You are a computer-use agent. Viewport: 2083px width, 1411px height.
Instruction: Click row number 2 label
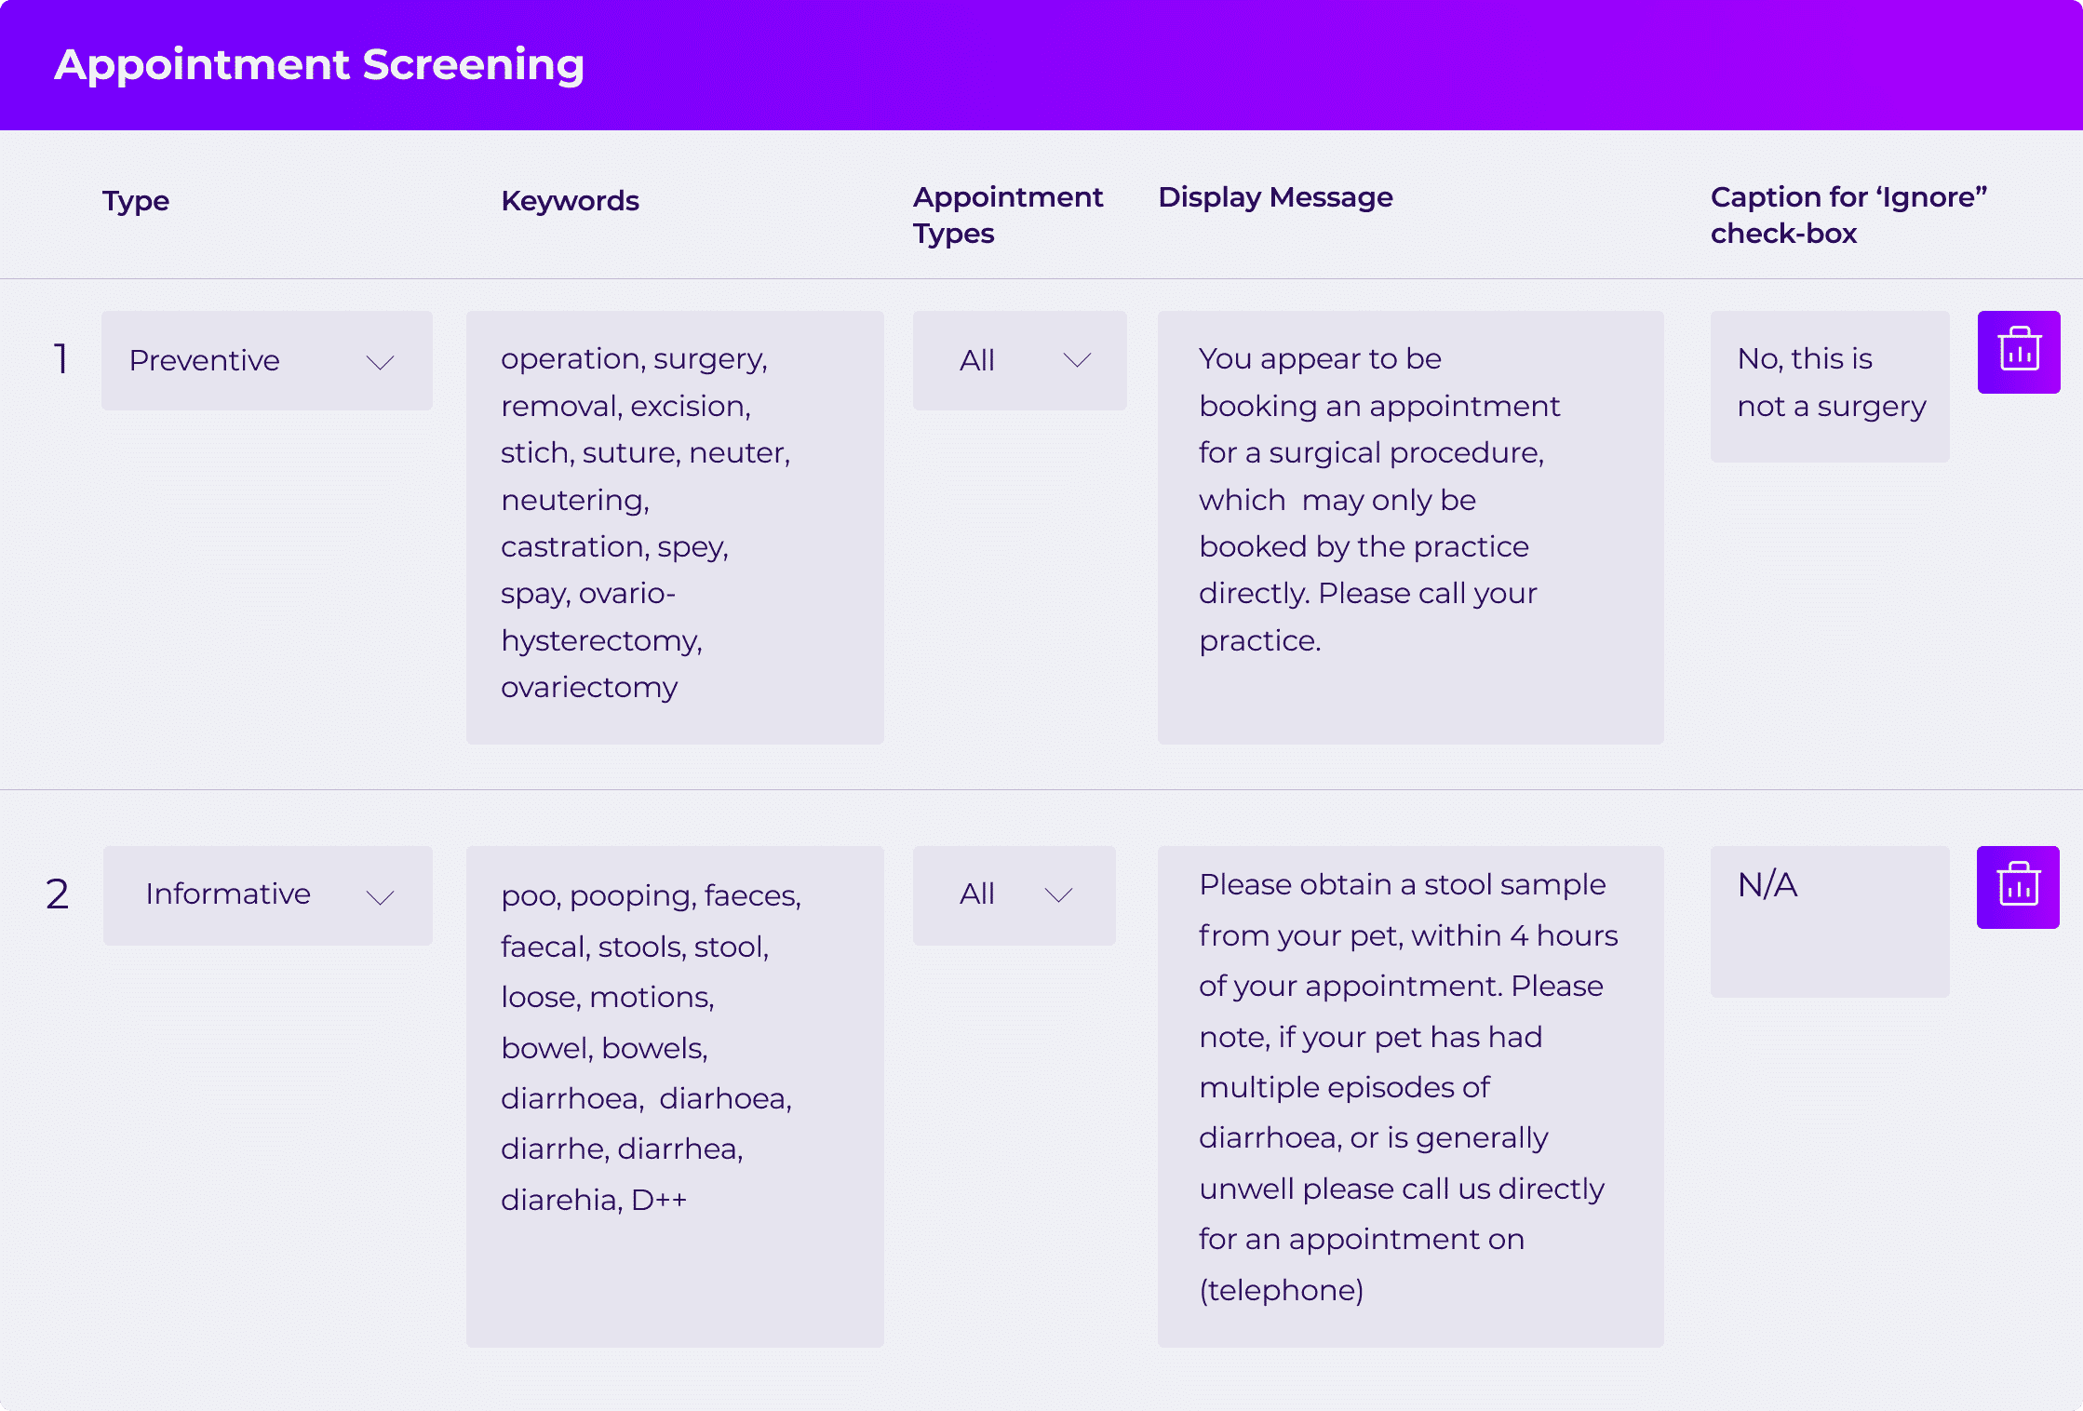click(x=59, y=895)
